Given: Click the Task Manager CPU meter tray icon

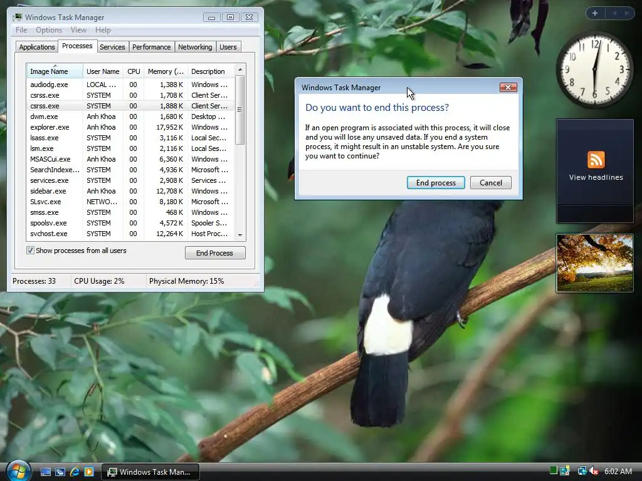Looking at the screenshot, I should pyautogui.click(x=553, y=471).
